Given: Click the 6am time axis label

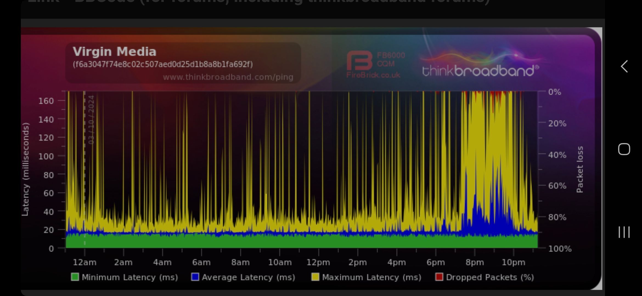Looking at the screenshot, I should [201, 263].
